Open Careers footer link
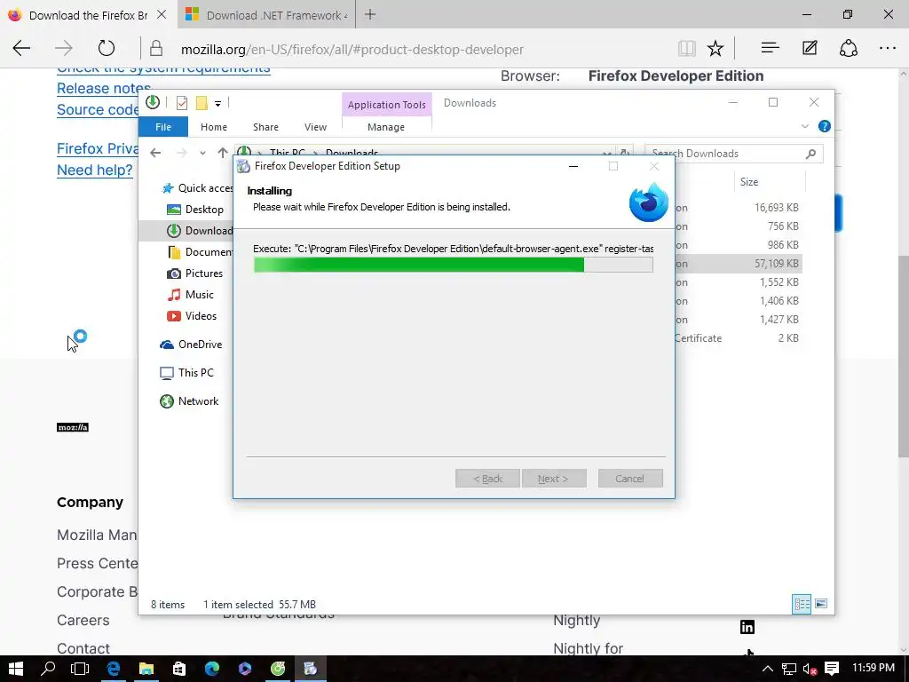This screenshot has height=682, width=909. click(83, 620)
